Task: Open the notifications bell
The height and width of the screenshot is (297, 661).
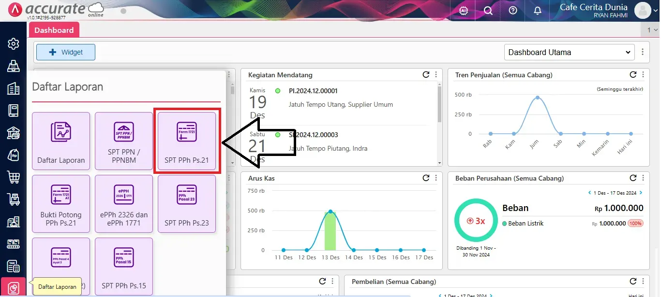Action: click(x=537, y=10)
